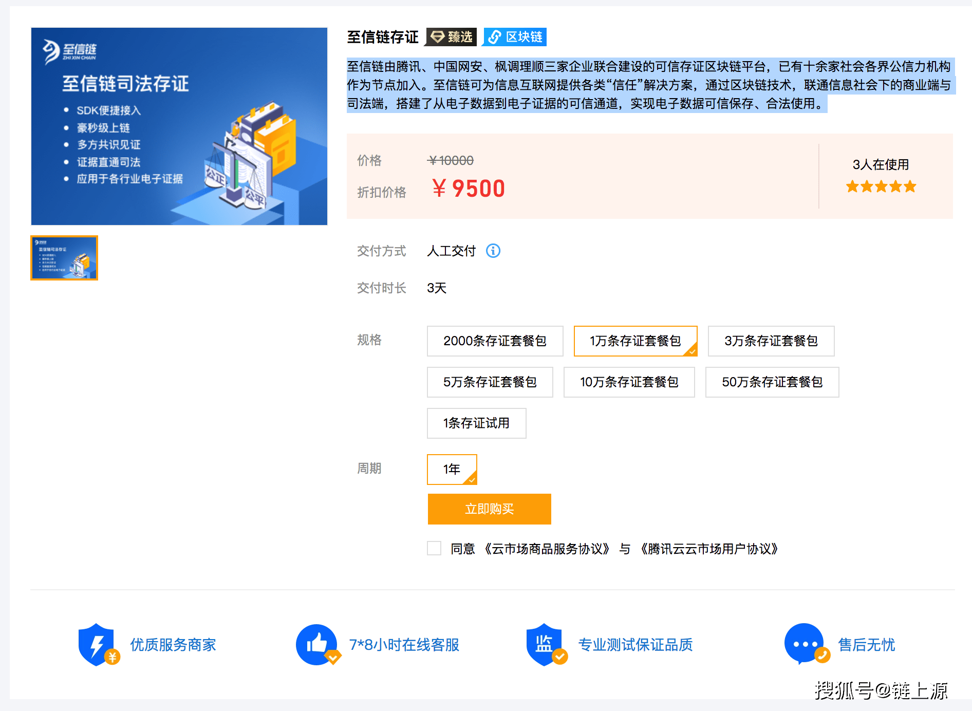
Task: Click the 优质服务商家 label
Action: click(173, 645)
